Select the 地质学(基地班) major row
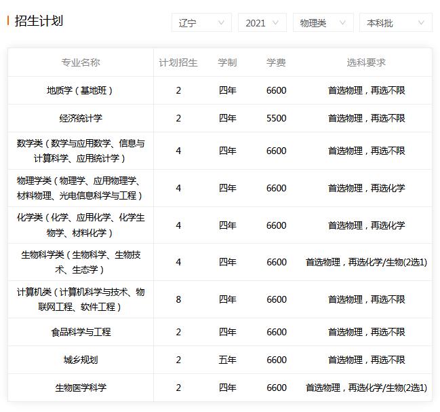This screenshot has height=412, width=440. 220,90
